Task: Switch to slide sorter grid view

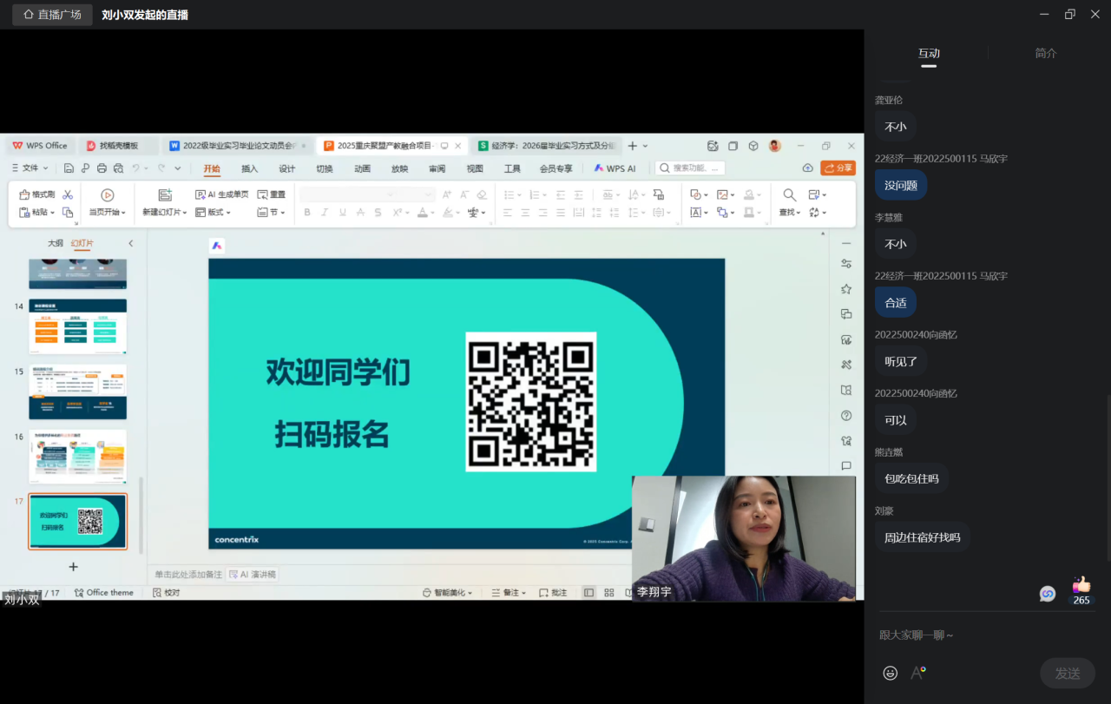Action: coord(608,593)
